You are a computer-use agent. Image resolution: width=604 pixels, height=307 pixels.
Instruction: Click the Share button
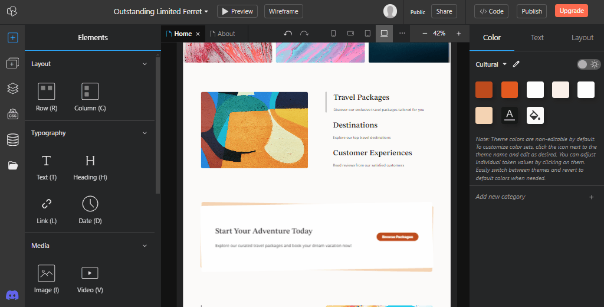[x=444, y=11]
